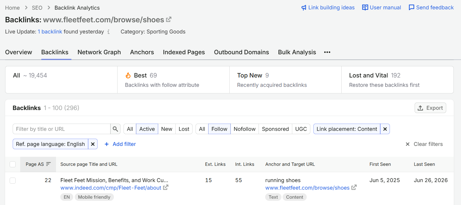Click the running shoes anchor text
This screenshot has width=461, height=205.
coord(283,180)
